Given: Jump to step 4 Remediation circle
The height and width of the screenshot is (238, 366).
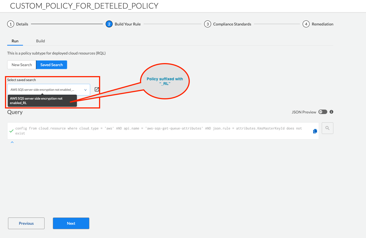Looking at the screenshot, I should point(306,24).
